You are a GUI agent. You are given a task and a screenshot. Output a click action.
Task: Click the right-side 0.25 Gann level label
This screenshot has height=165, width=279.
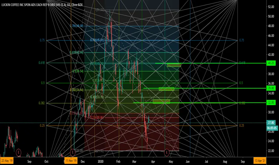(x=242, y=126)
